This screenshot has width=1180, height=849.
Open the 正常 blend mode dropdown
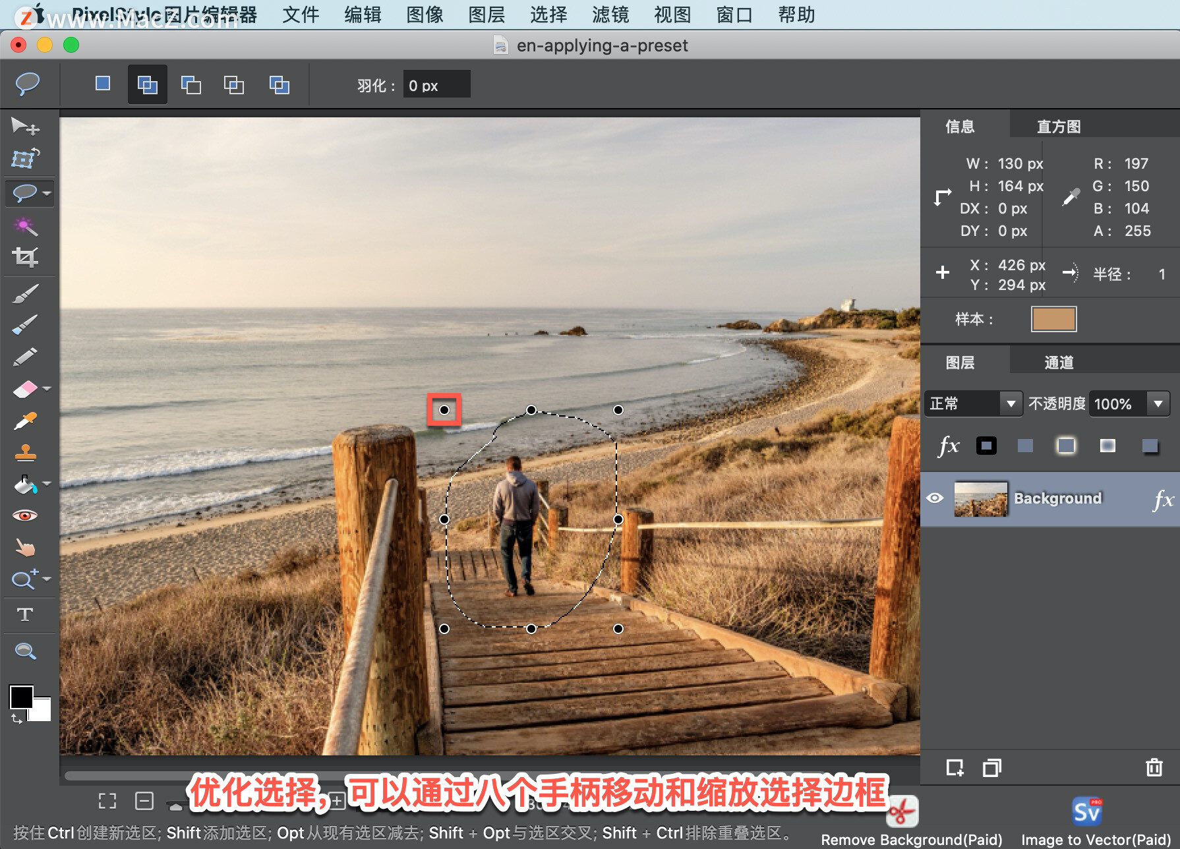[x=1011, y=403]
